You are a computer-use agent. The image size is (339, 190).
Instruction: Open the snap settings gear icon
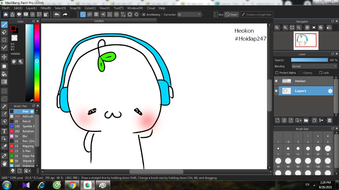tap(136, 15)
